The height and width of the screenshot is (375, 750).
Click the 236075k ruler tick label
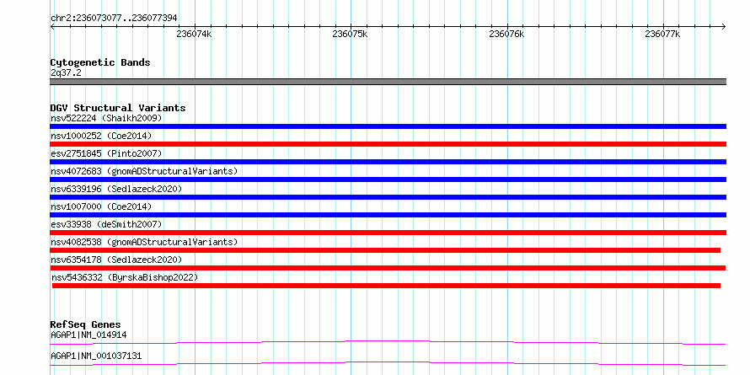tap(350, 35)
